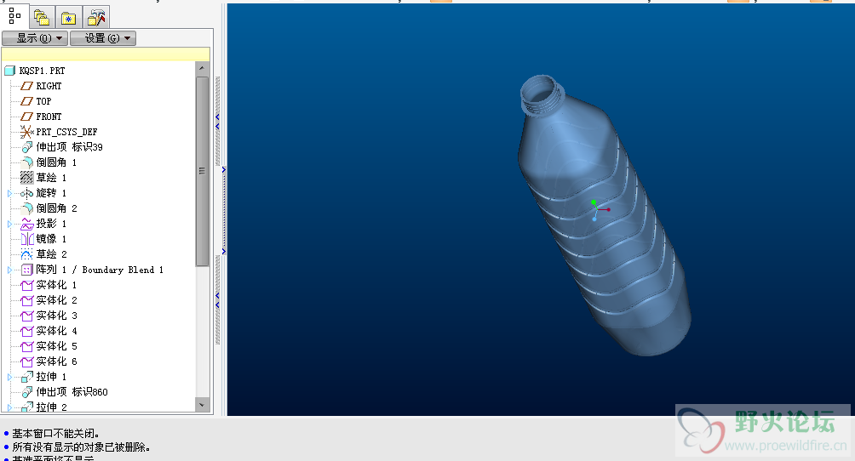Expand the 投影 1 tree node
Image resolution: width=855 pixels, height=461 pixels.
[9, 224]
